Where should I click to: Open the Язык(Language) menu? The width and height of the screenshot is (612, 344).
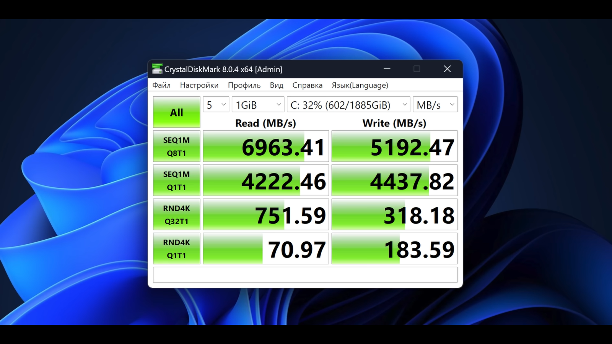point(360,85)
